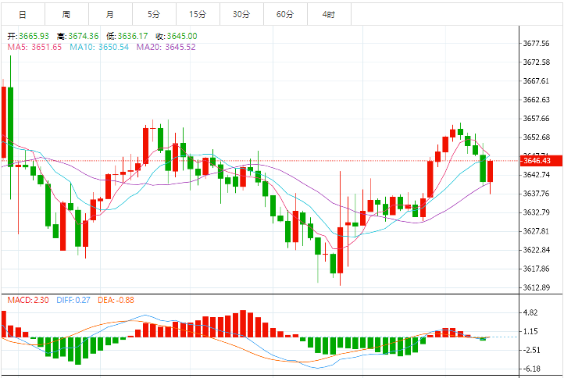This screenshot has height=378, width=564.
Task: Select the 30分 interval tab
Action: tap(241, 14)
